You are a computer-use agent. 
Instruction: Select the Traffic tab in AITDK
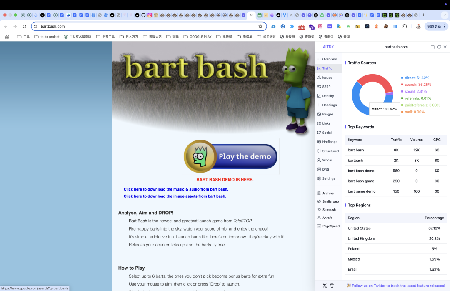click(x=325, y=68)
